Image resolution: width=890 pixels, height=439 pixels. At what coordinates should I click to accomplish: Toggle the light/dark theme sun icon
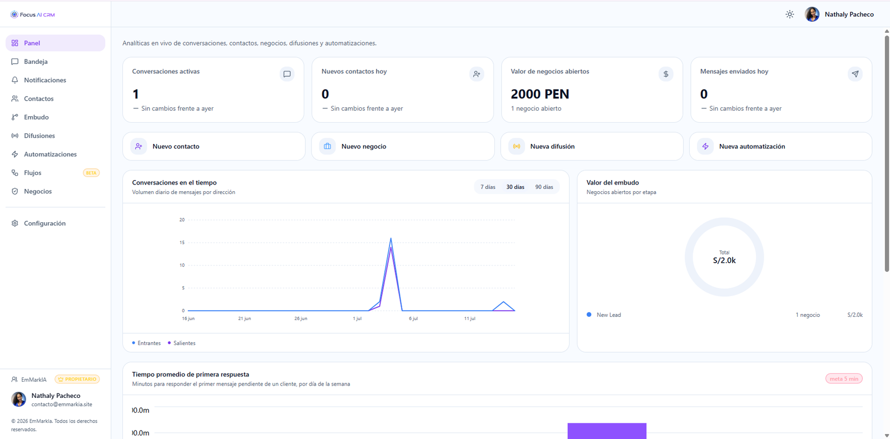coord(790,14)
